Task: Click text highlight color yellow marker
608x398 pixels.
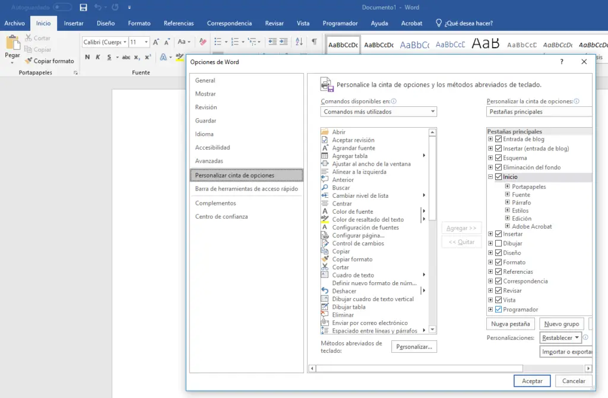Action: tap(178, 57)
